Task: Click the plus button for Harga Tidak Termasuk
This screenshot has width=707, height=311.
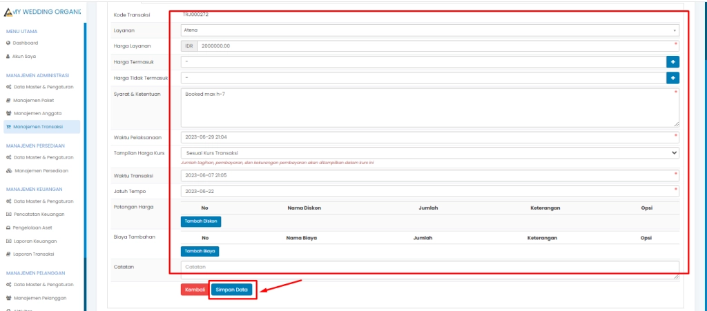Action: [672, 77]
